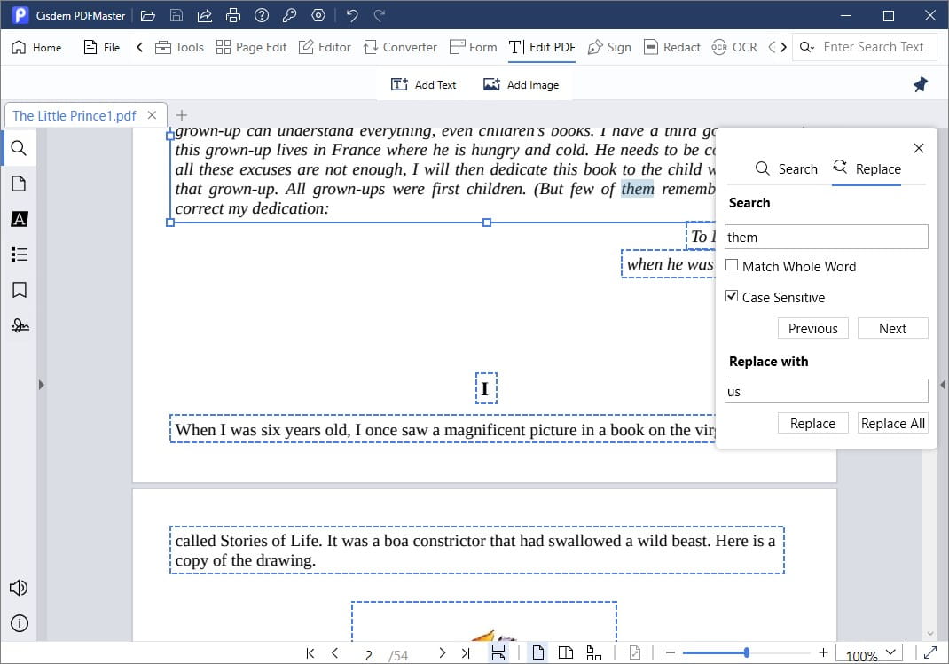This screenshot has width=949, height=664.
Task: Click the Replace All button
Action: [x=892, y=423]
